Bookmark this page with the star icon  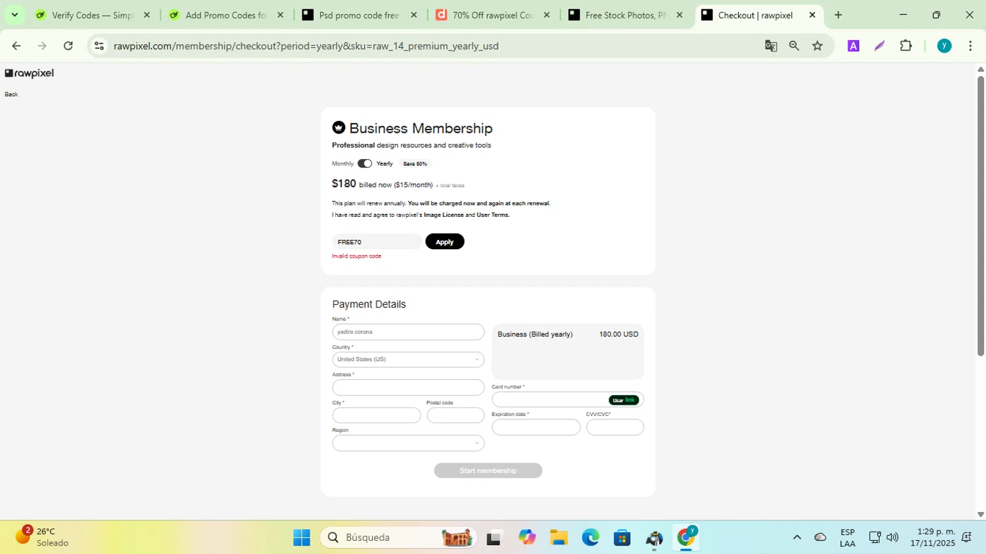(x=818, y=46)
